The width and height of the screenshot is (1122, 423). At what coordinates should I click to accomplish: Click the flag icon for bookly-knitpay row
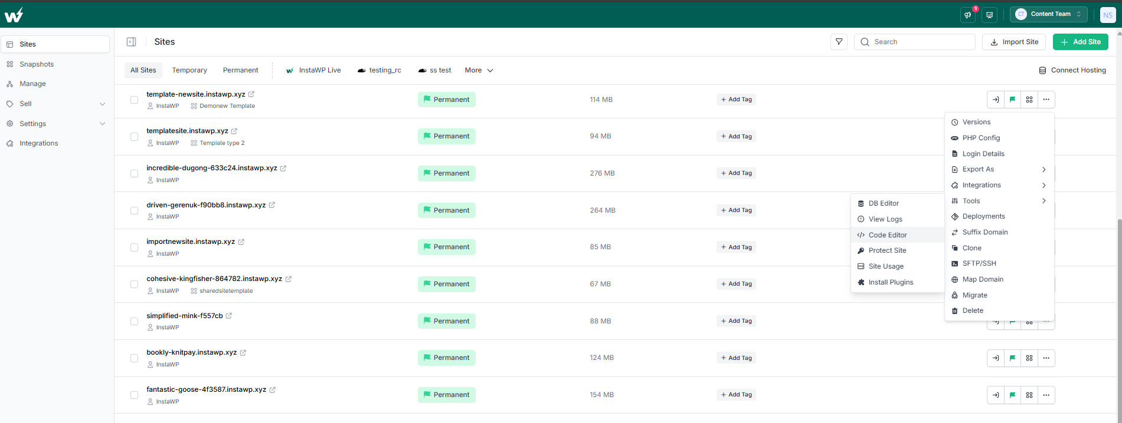[x=1013, y=358]
